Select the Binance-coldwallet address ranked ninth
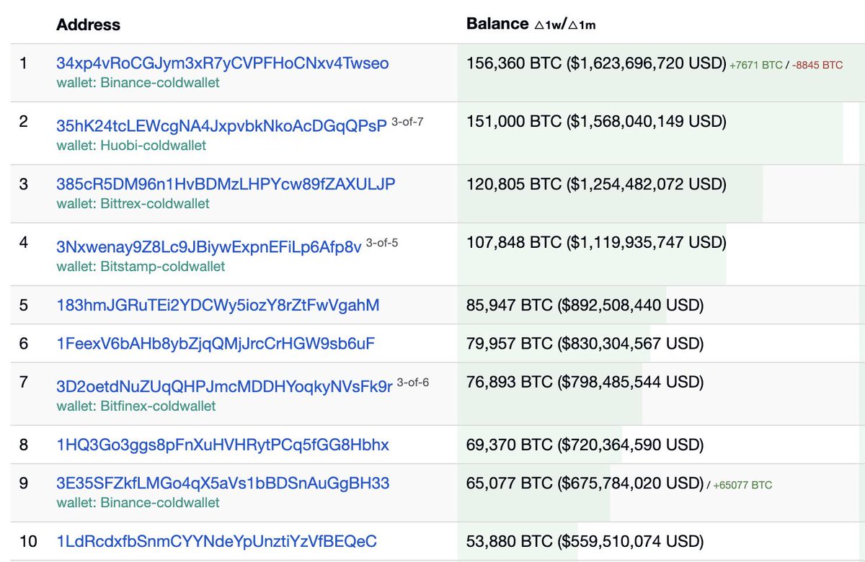The image size is (865, 562). [x=222, y=483]
